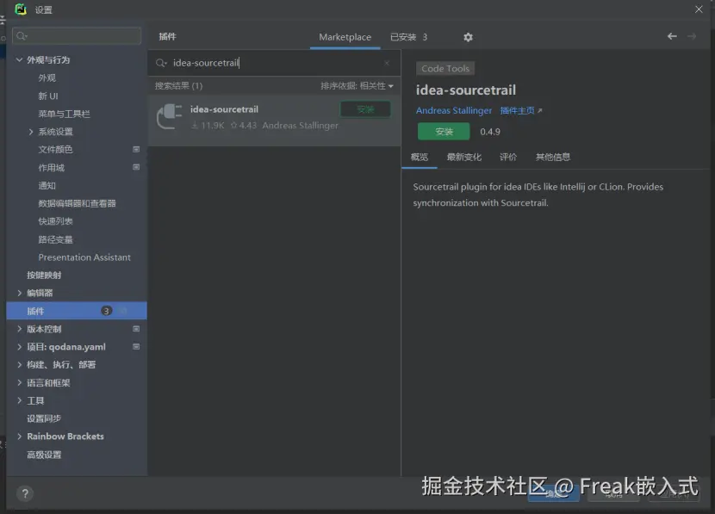This screenshot has height=514, width=715.
Task: Expand the 工具 section
Action: [19, 400]
